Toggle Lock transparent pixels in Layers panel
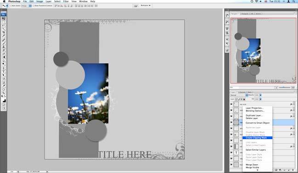Viewport: 298px width, 173px height. point(236,99)
